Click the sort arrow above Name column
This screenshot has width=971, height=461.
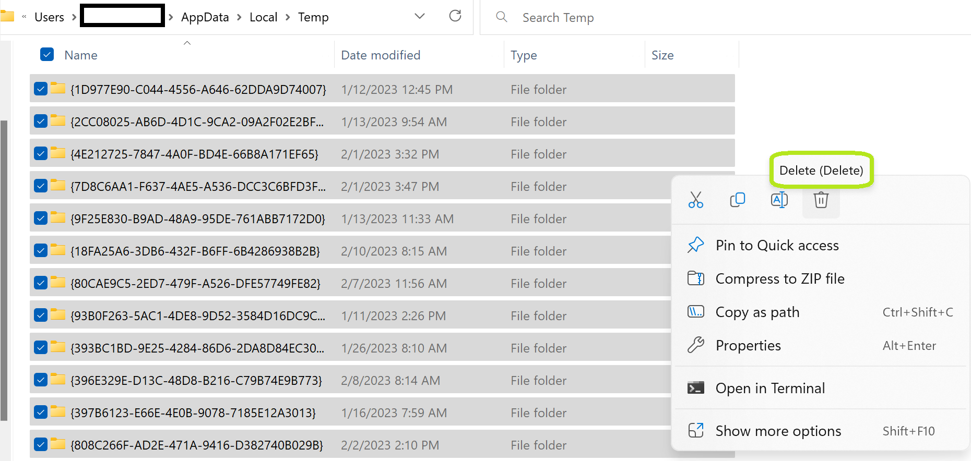coord(187,43)
